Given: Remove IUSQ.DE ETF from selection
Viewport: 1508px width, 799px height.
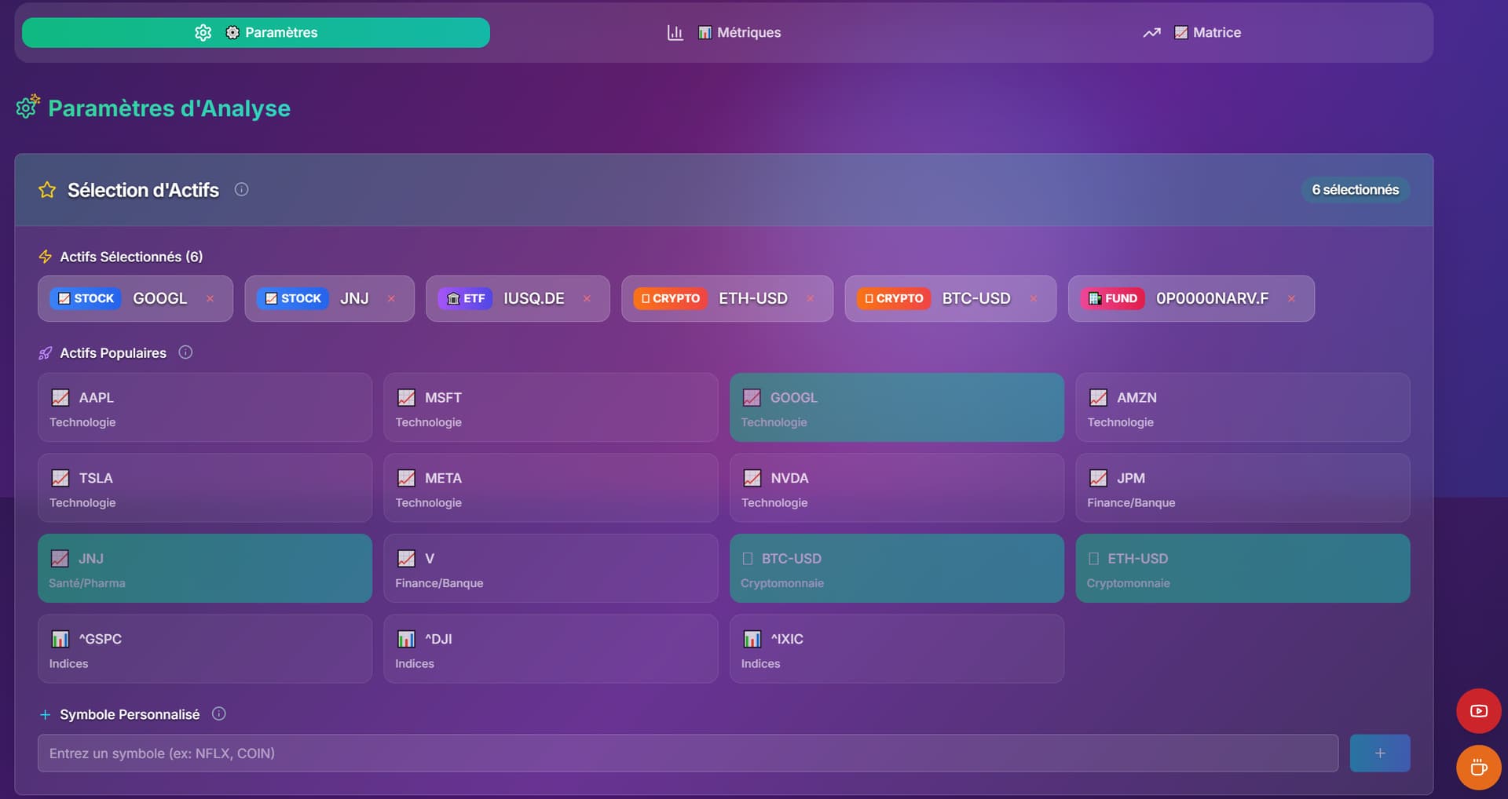Looking at the screenshot, I should (587, 298).
